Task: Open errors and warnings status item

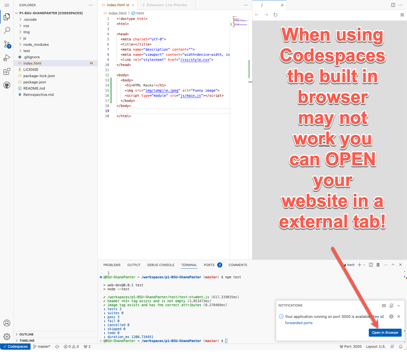Action: pyautogui.click(x=71, y=347)
